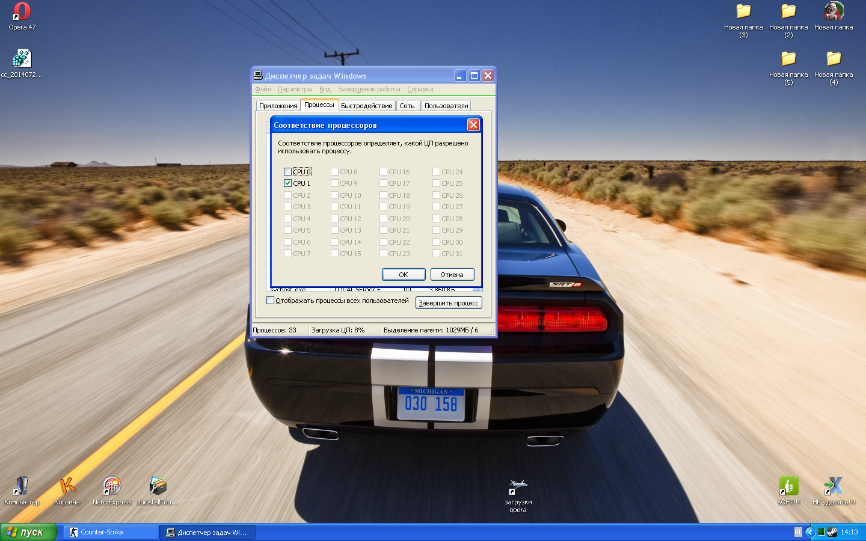Click the green CPU usage tray icon
Viewport: 866px width, 541px height.
pyautogui.click(x=821, y=532)
